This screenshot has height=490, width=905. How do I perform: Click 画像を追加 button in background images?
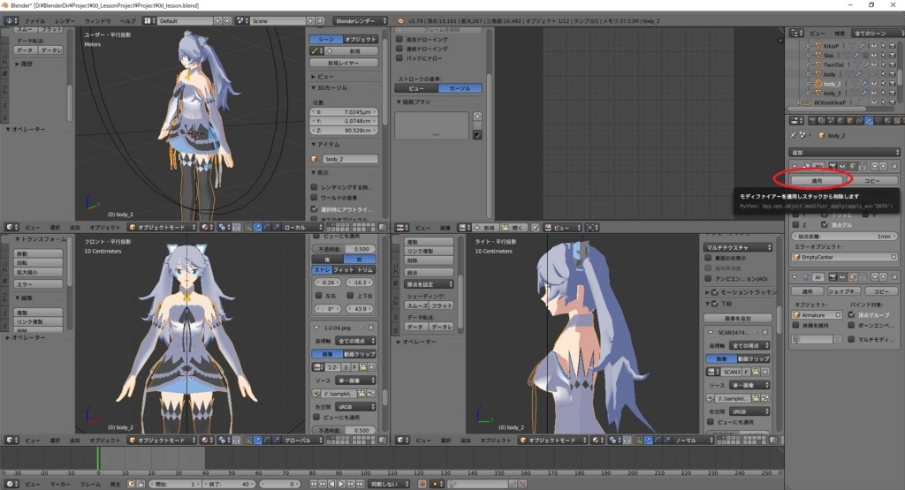738,318
